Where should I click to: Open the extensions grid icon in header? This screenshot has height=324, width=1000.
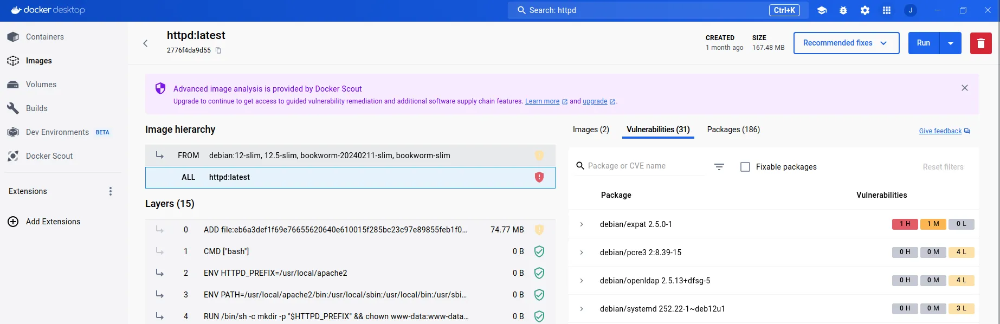click(887, 10)
